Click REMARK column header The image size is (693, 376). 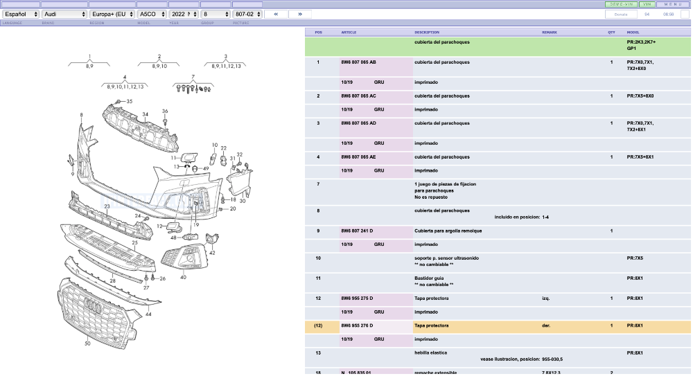click(550, 33)
